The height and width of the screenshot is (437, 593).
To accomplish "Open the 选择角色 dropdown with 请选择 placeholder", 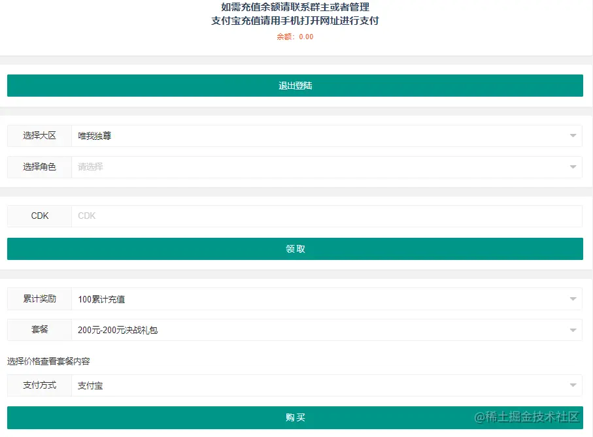I will point(327,167).
